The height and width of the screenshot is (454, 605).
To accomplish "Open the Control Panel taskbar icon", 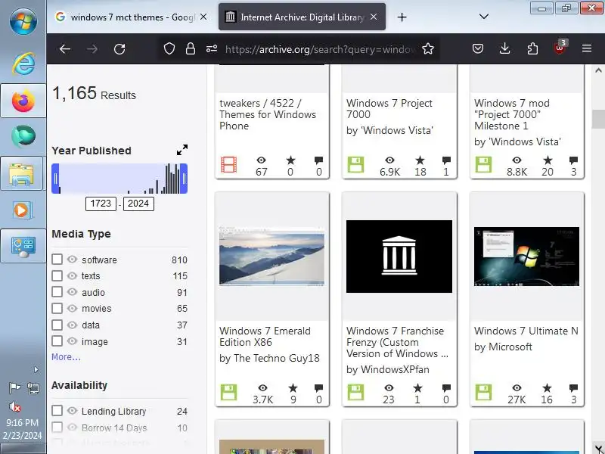I will click(x=23, y=247).
